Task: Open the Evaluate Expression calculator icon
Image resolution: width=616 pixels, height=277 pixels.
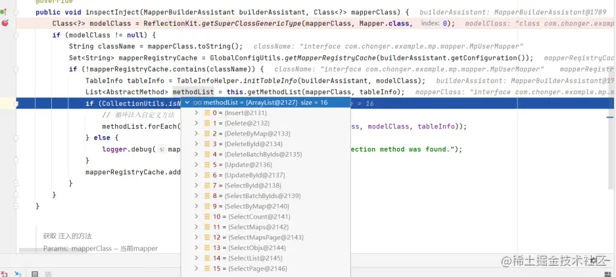Action: coord(35,274)
